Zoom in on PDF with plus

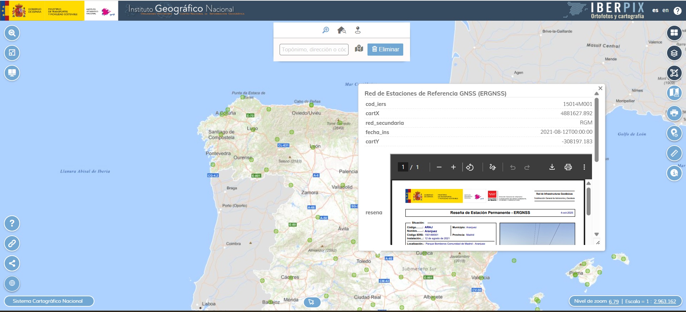point(453,167)
